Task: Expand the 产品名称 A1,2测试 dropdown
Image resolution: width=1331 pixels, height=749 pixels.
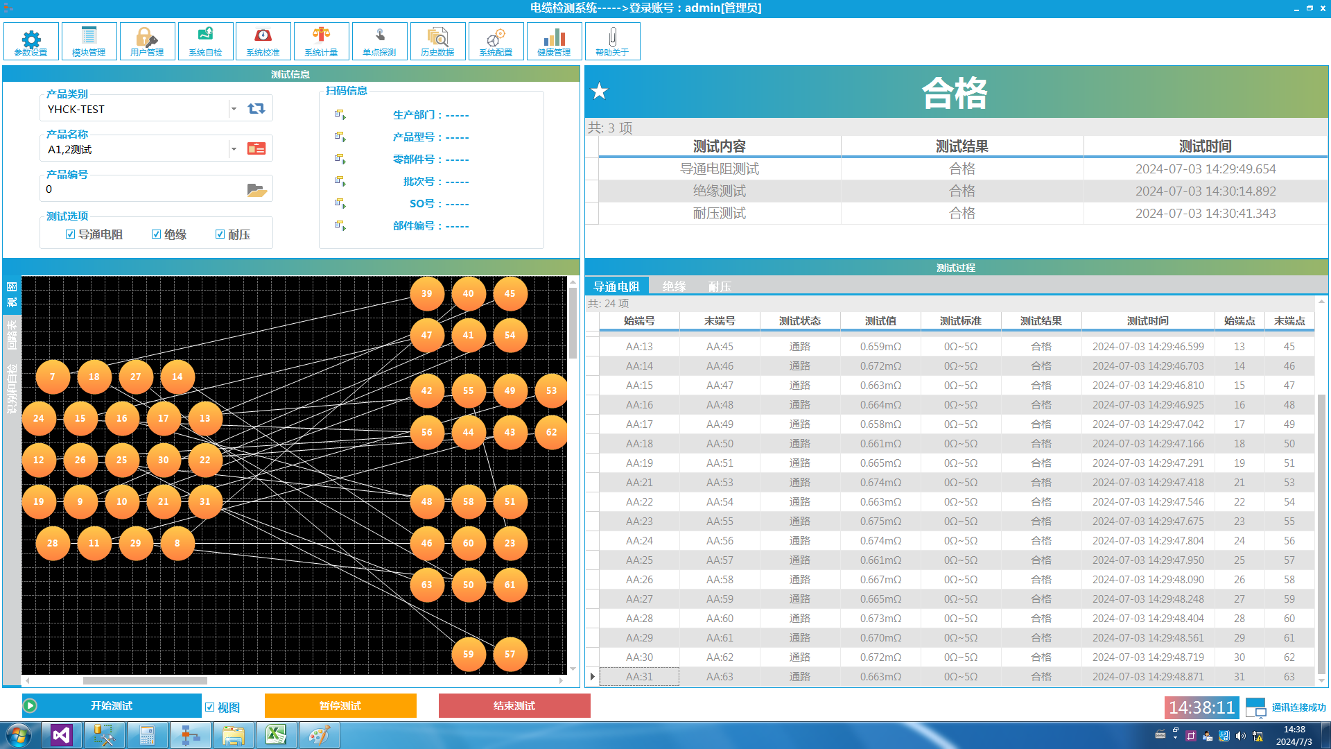Action: click(x=234, y=149)
